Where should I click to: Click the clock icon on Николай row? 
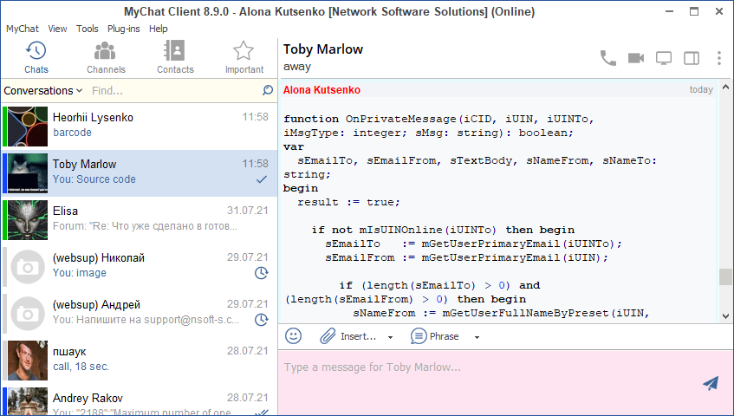tap(261, 273)
